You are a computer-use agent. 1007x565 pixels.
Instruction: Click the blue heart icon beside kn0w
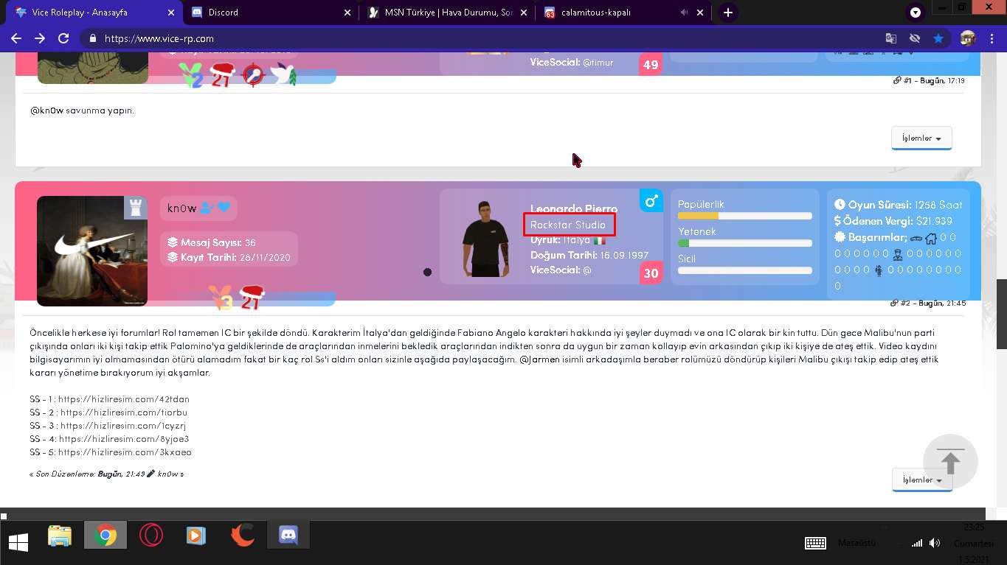tap(224, 208)
